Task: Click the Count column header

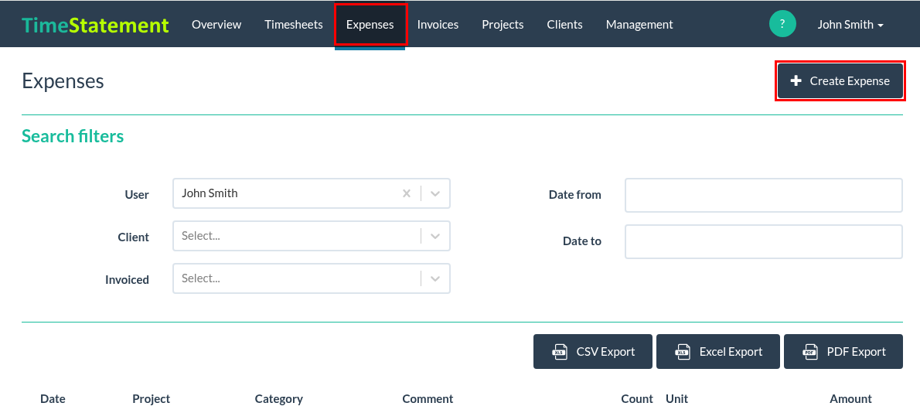Action: tap(637, 399)
